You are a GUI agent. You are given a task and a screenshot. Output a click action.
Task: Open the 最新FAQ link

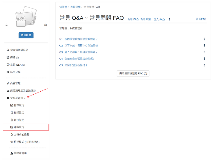(x=201, y=19)
